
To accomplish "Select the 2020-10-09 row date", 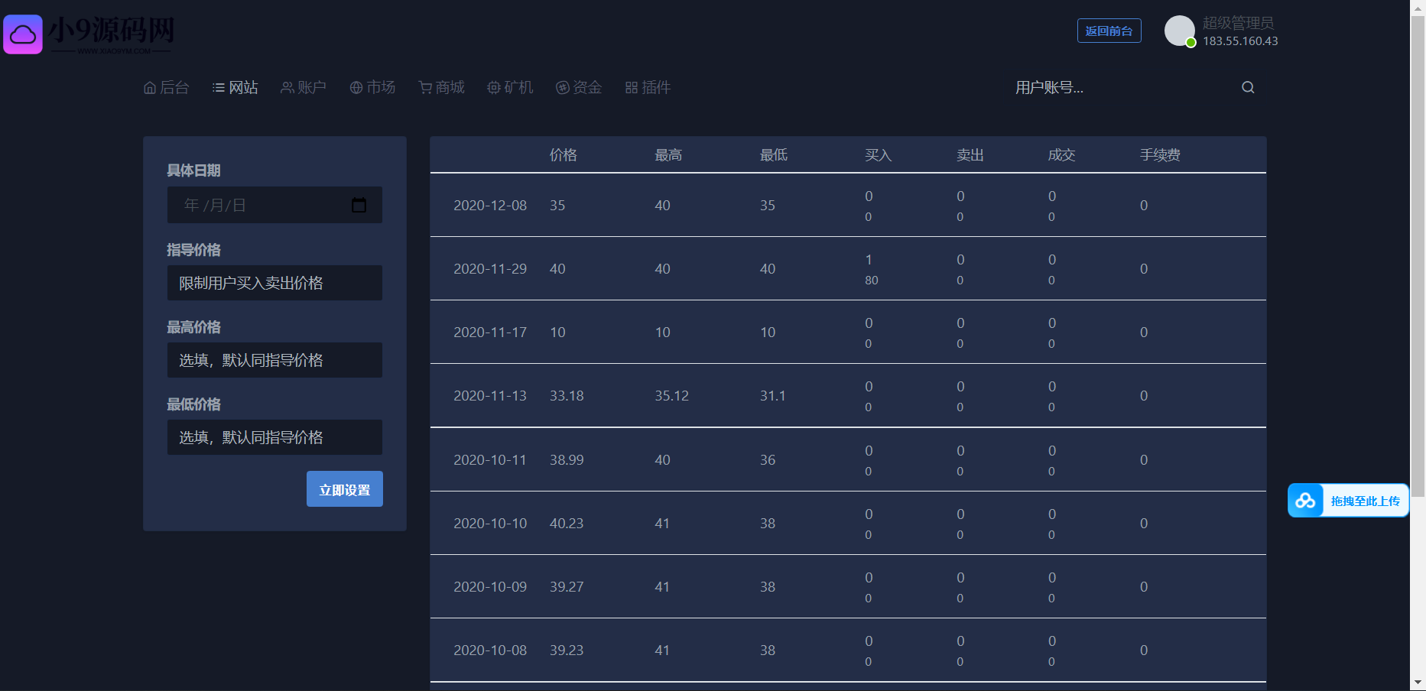I will pyautogui.click(x=490, y=587).
